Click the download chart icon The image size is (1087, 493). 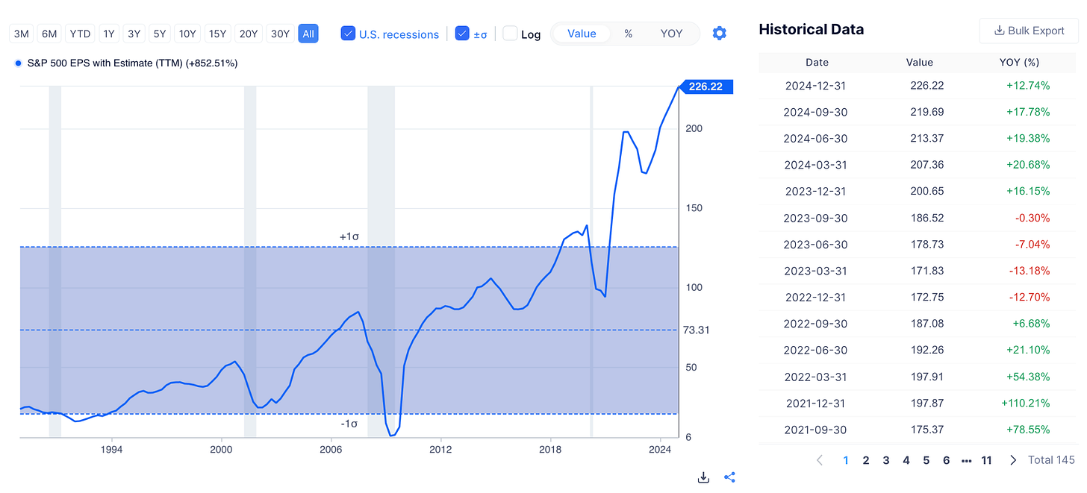[x=703, y=477]
